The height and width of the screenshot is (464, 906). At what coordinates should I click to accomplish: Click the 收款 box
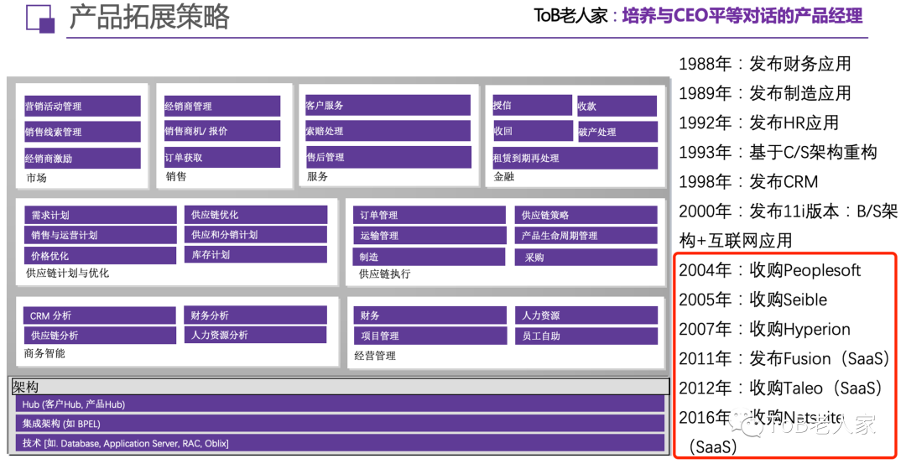tap(617, 106)
